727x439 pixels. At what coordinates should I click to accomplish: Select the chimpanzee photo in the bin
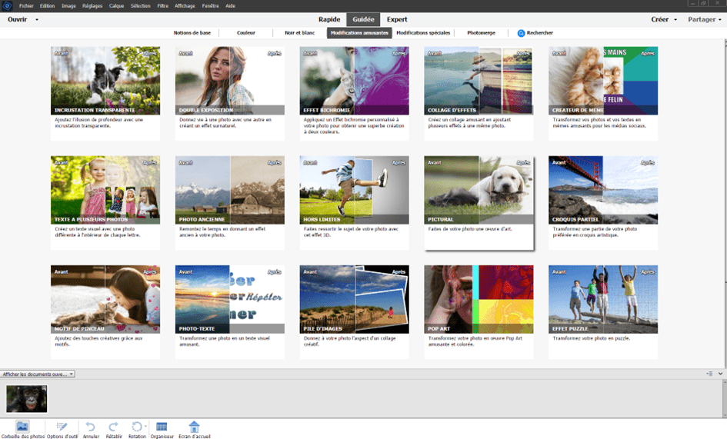tap(26, 399)
